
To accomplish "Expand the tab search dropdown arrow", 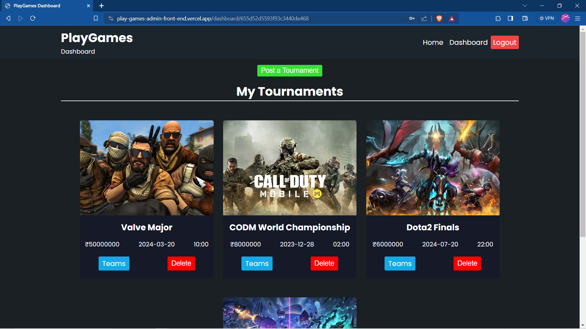I will coord(525,6).
